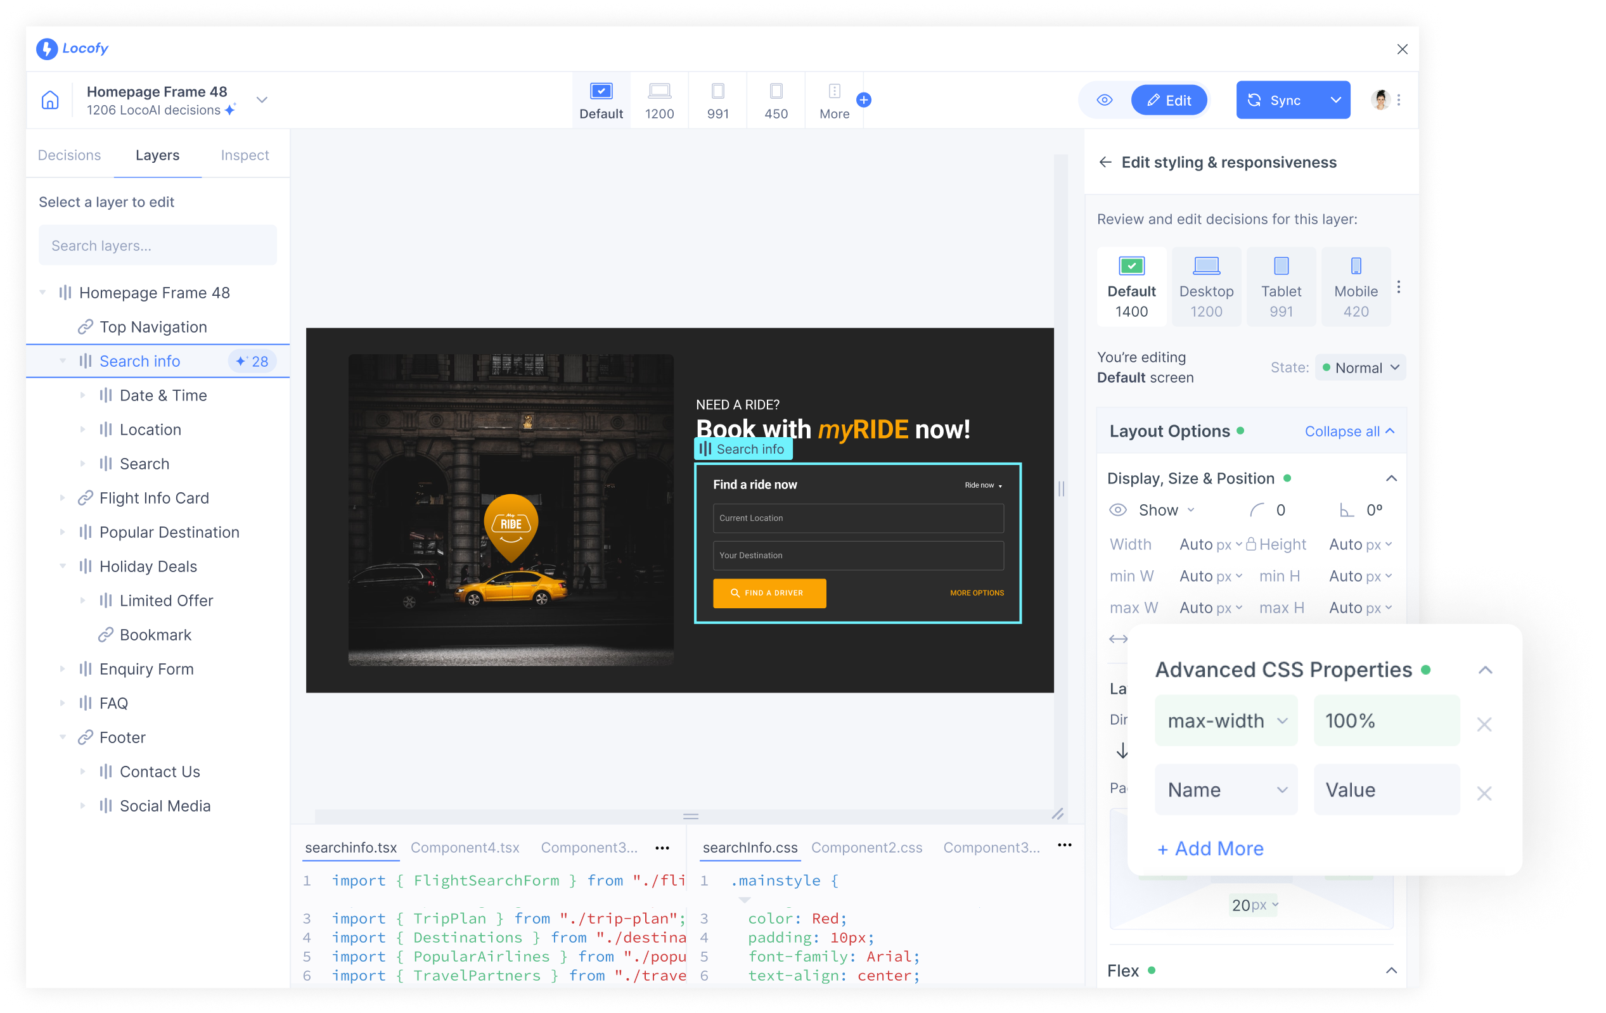Click the Search layers input field
This screenshot has height=1013, width=1606.
pyautogui.click(x=157, y=245)
